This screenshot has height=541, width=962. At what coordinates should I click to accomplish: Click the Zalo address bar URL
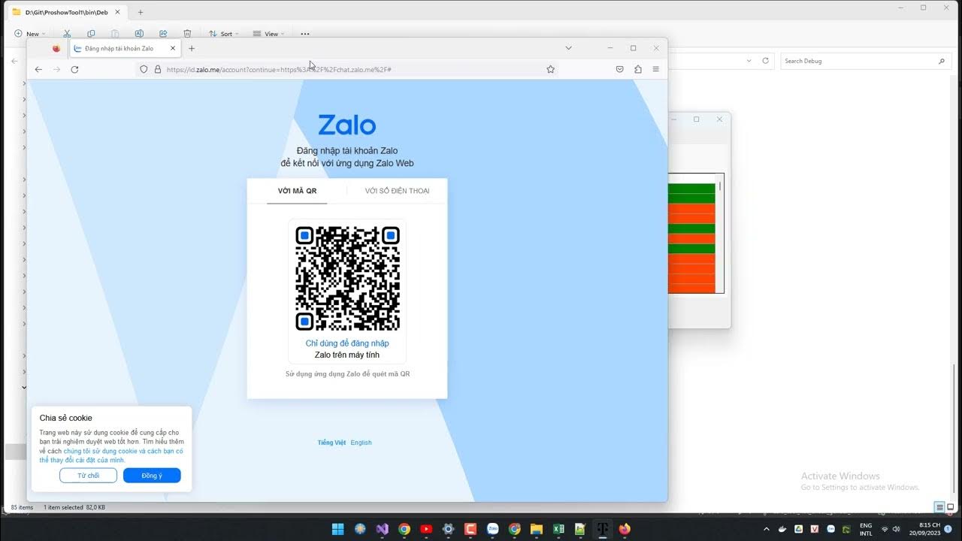pyautogui.click(x=278, y=69)
